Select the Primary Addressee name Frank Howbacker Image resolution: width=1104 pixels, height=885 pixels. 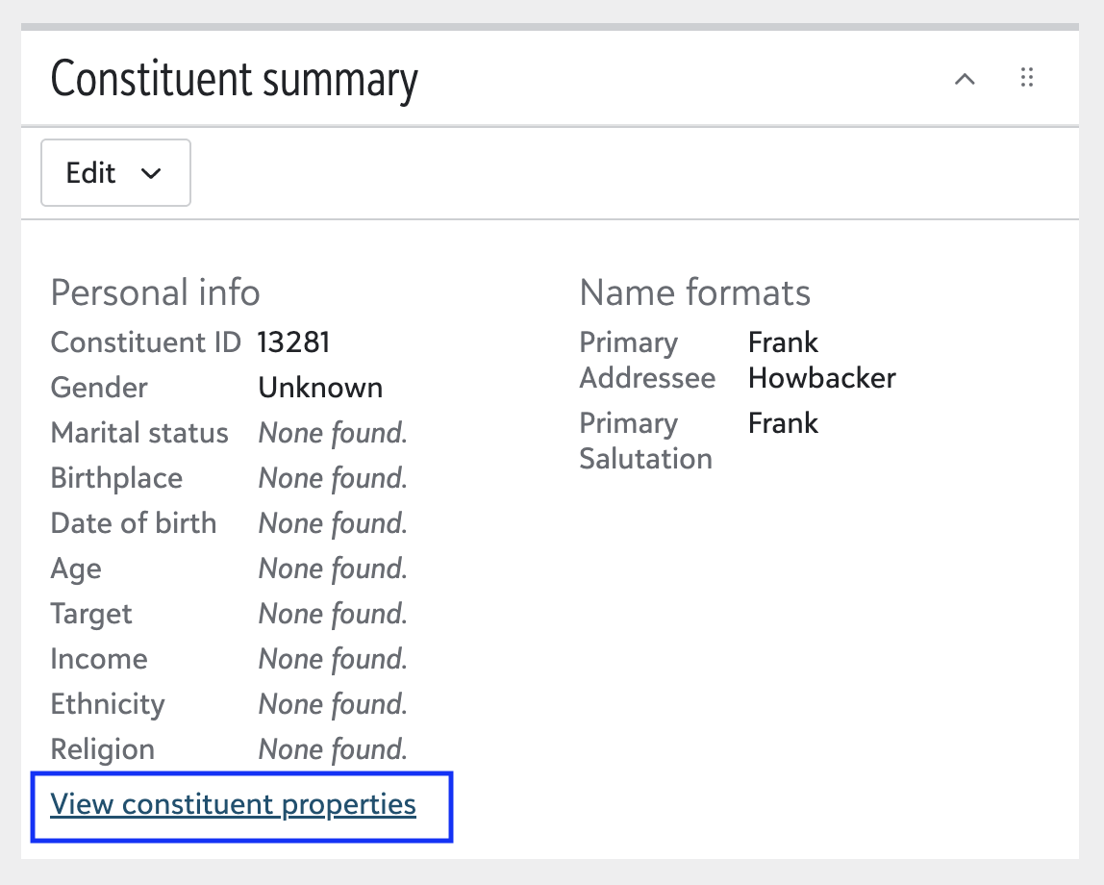[821, 360]
